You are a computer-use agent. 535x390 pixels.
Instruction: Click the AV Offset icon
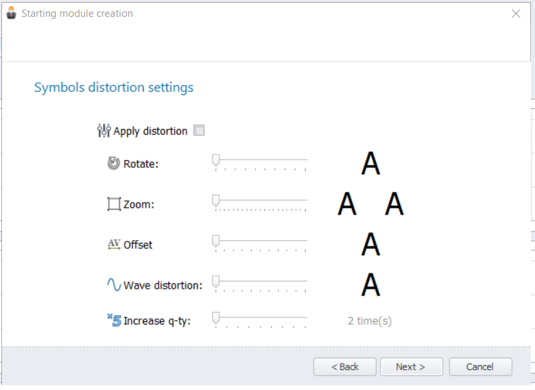click(x=113, y=244)
